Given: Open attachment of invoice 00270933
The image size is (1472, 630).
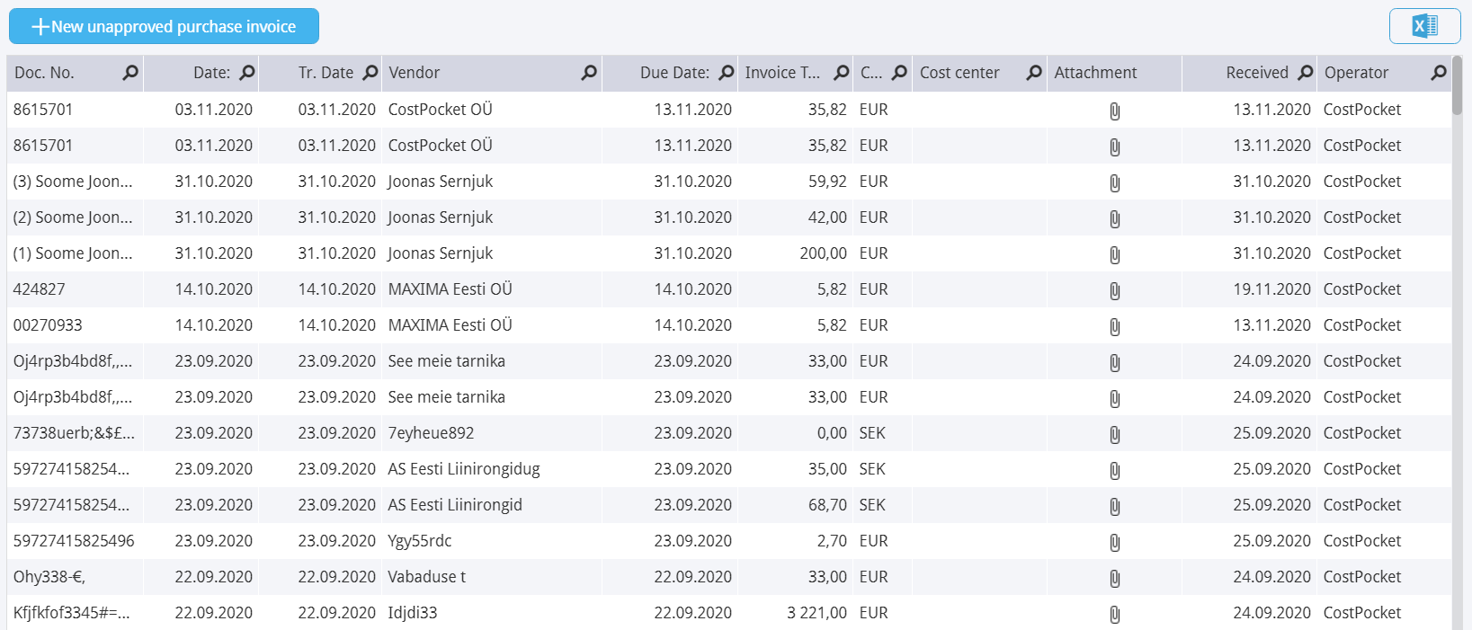Looking at the screenshot, I should [x=1114, y=326].
